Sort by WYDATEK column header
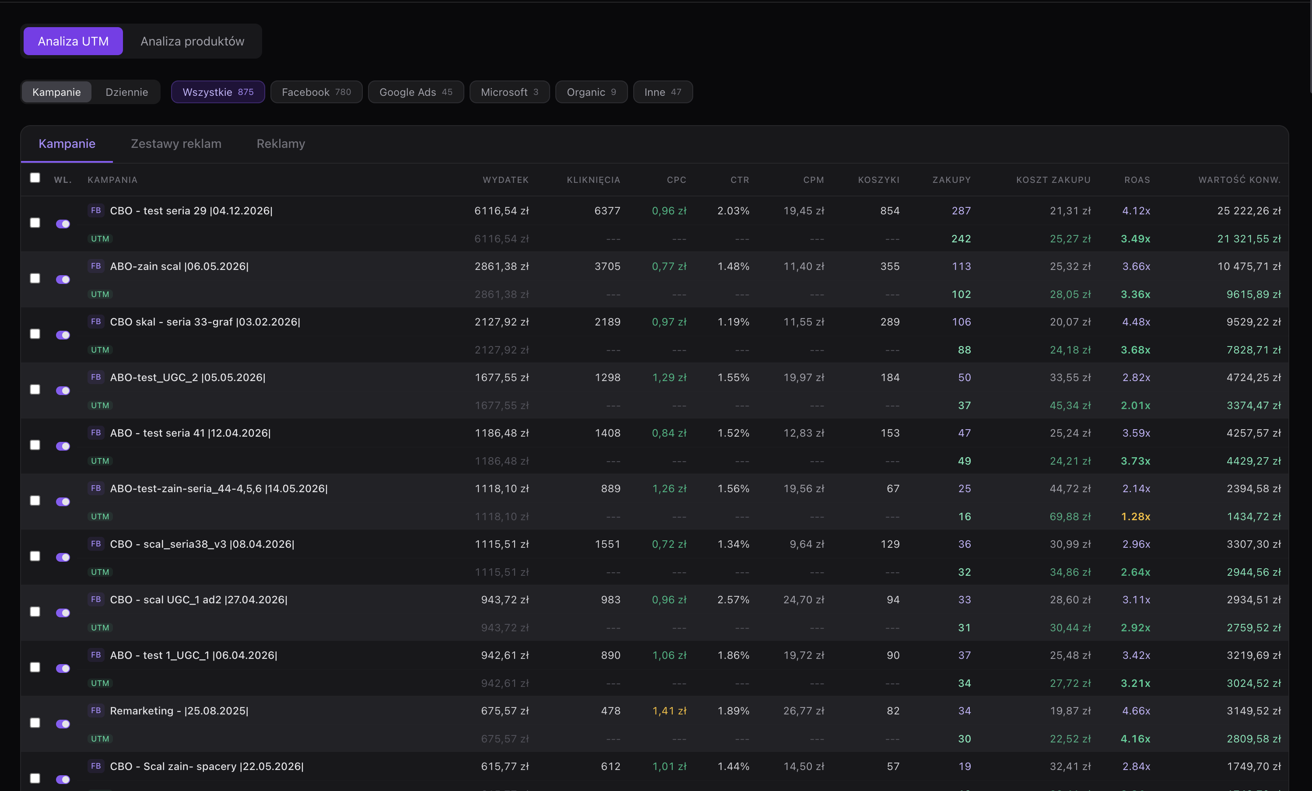 [x=505, y=180]
